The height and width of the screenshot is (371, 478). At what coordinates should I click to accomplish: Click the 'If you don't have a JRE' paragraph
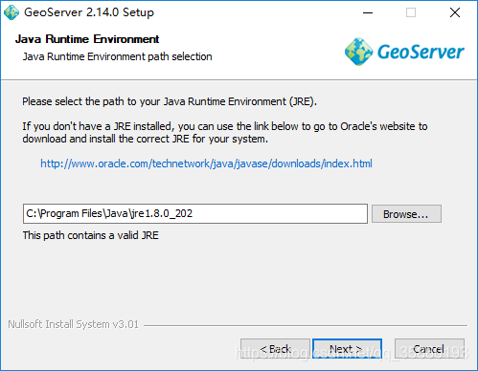[225, 133]
